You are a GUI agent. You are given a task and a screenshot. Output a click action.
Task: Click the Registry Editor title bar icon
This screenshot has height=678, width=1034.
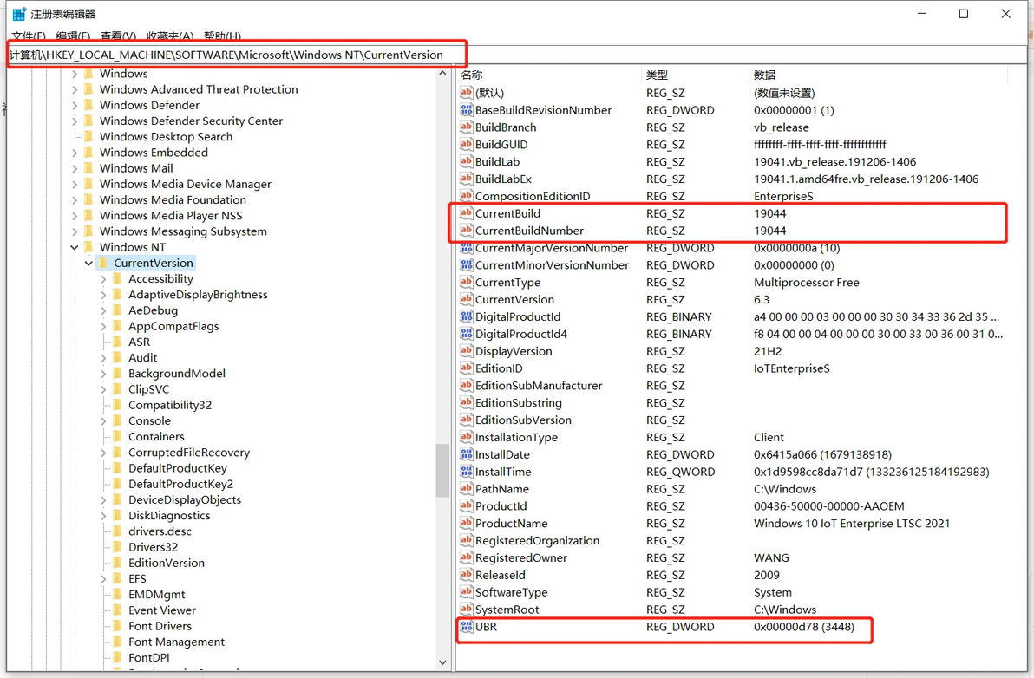click(19, 14)
